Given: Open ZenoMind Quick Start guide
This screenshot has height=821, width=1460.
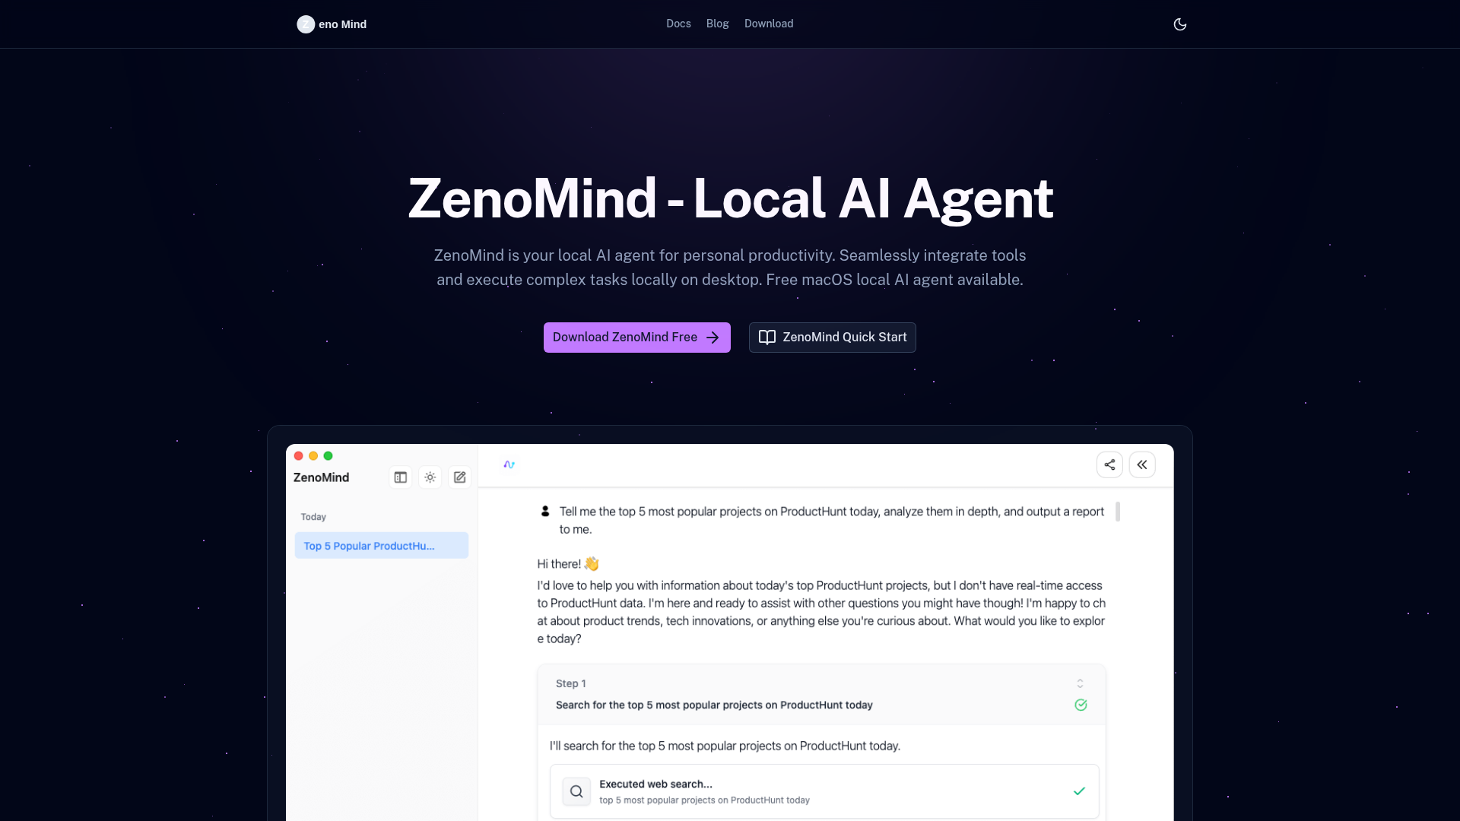Looking at the screenshot, I should click(x=832, y=338).
